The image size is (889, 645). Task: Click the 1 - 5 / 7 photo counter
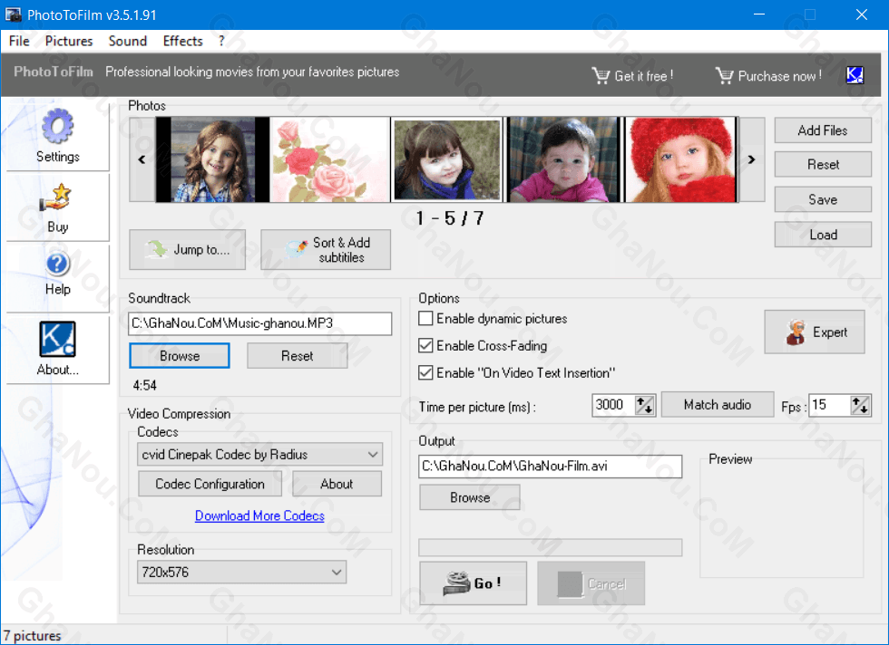pos(450,218)
